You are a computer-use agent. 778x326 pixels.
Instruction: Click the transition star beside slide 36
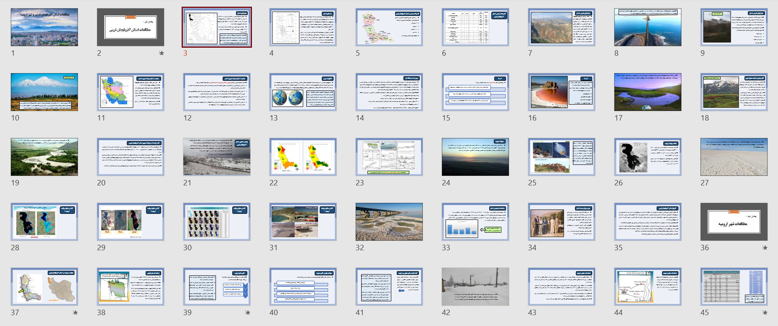click(x=765, y=248)
